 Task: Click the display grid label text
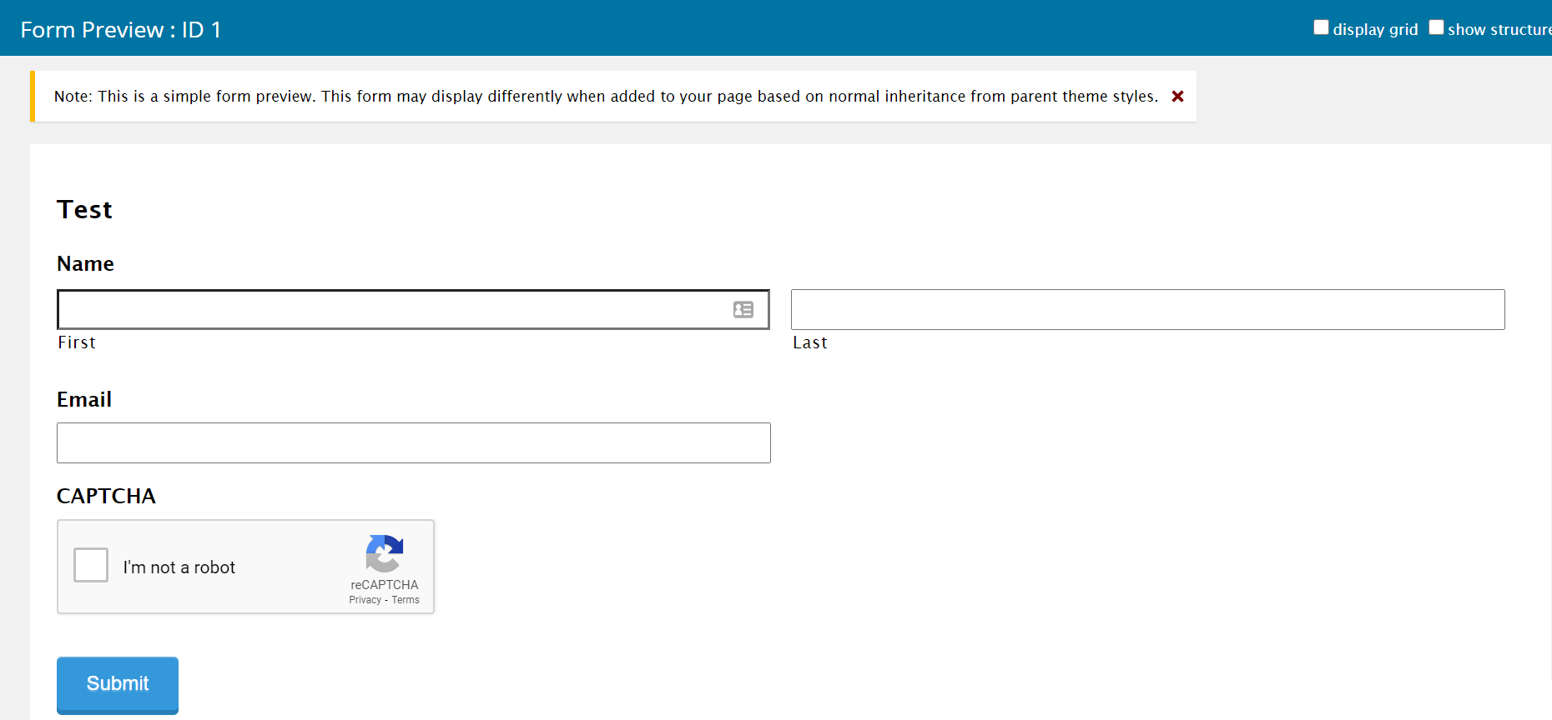(1375, 29)
